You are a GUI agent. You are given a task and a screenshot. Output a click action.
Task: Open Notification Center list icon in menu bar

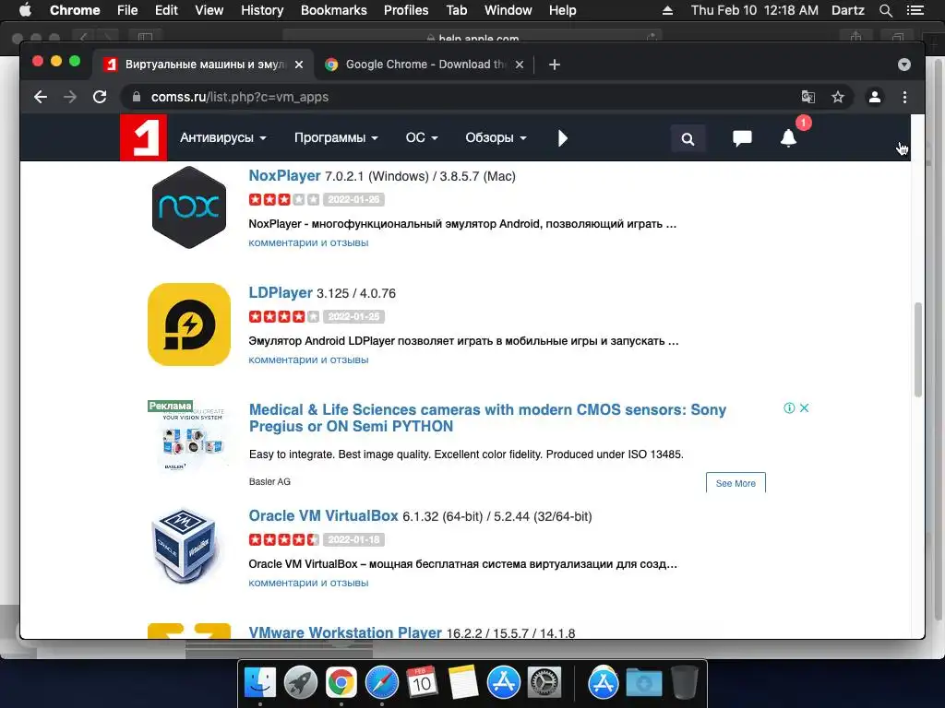[x=915, y=10]
